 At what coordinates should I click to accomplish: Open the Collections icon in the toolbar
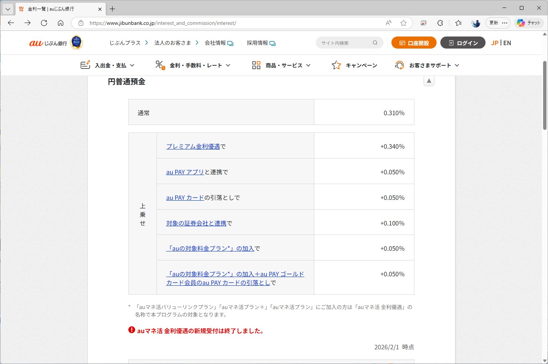click(x=458, y=23)
